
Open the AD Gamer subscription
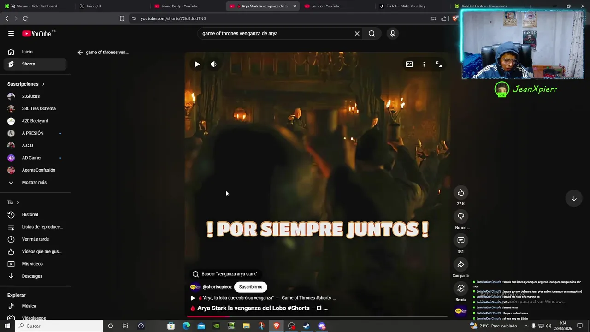pyautogui.click(x=35, y=158)
